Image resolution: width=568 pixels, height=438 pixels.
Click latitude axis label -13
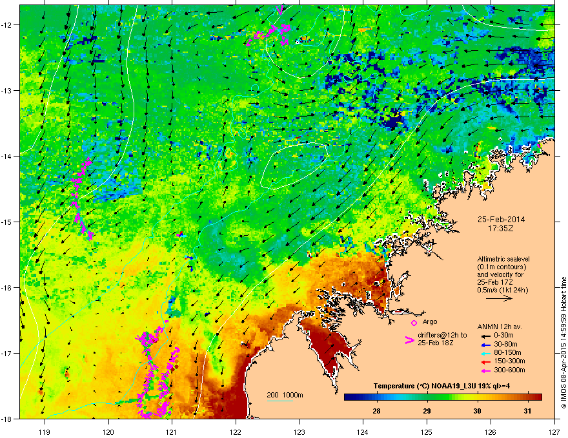(x=7, y=91)
